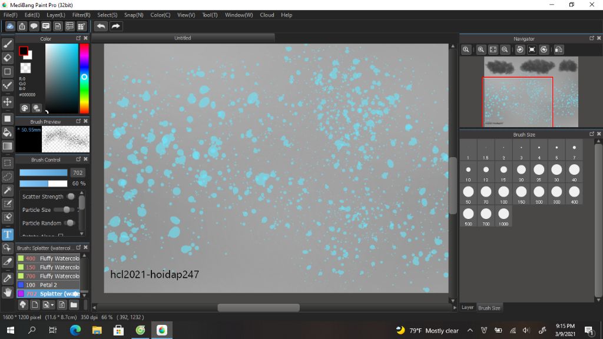Select the transparent color checker swatch
Image resolution: width=603 pixels, height=339 pixels.
(25, 68)
